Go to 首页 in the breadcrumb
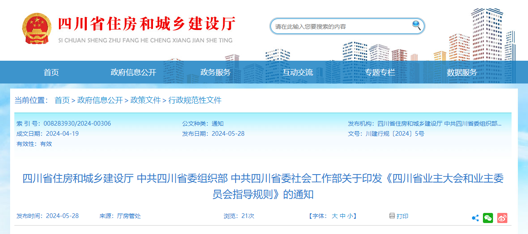The height and width of the screenshot is (234, 528). pyautogui.click(x=62, y=100)
